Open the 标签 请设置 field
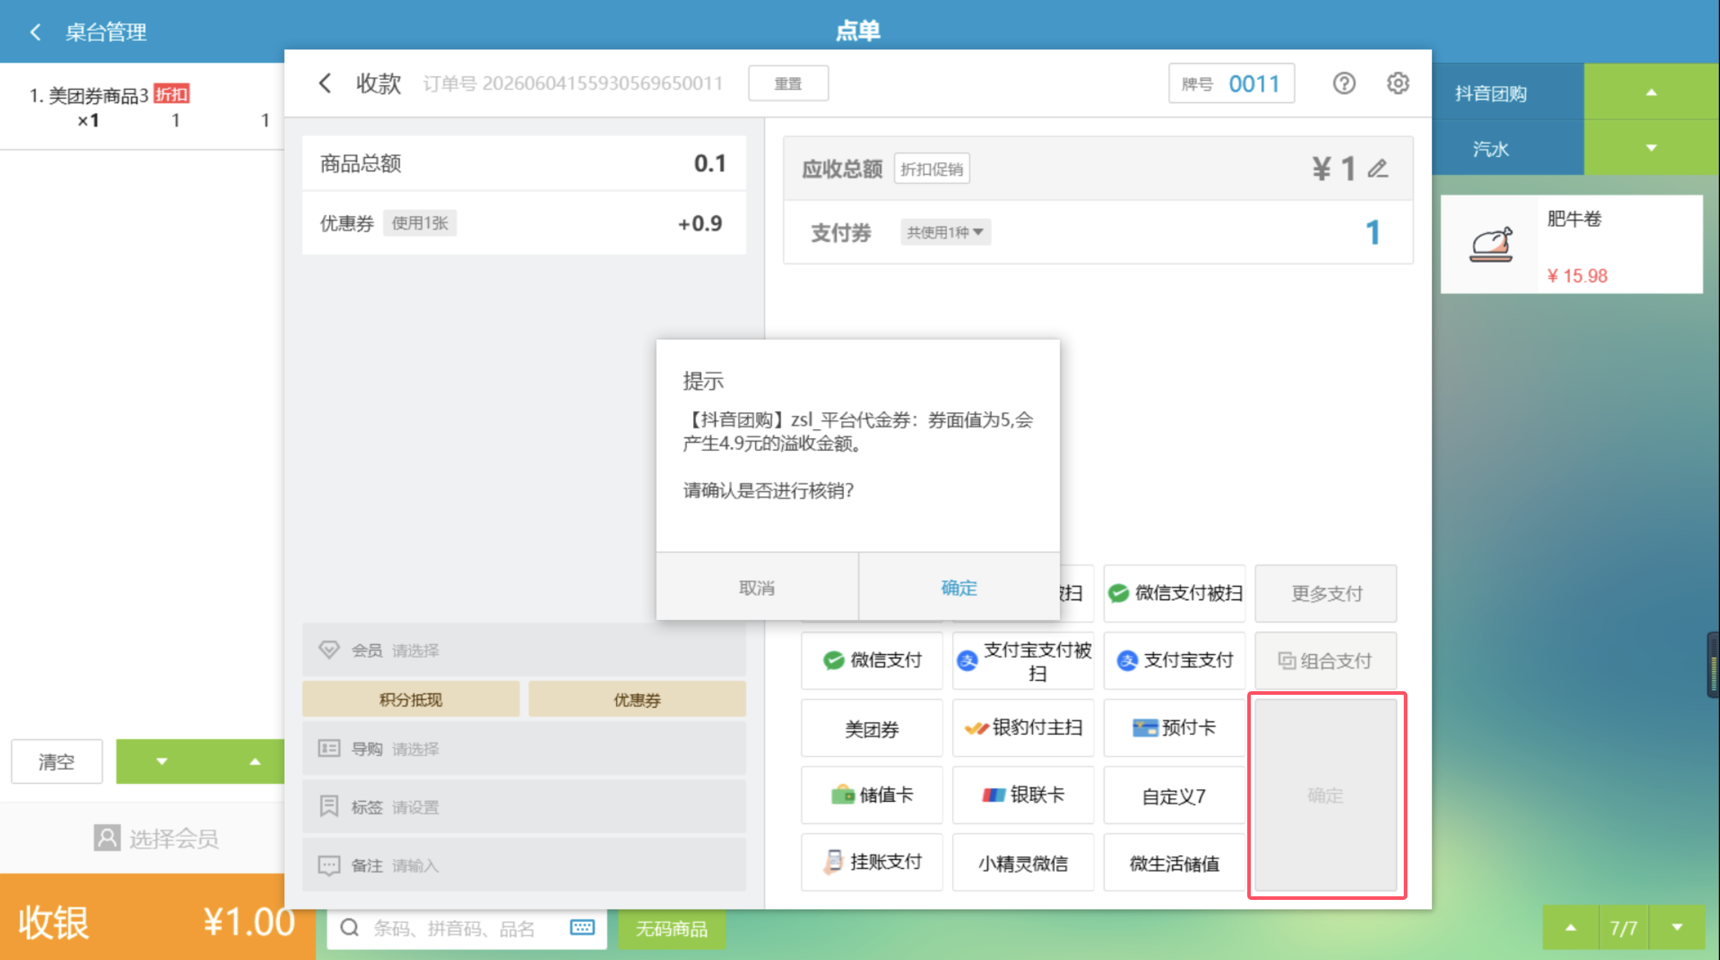 [524, 806]
